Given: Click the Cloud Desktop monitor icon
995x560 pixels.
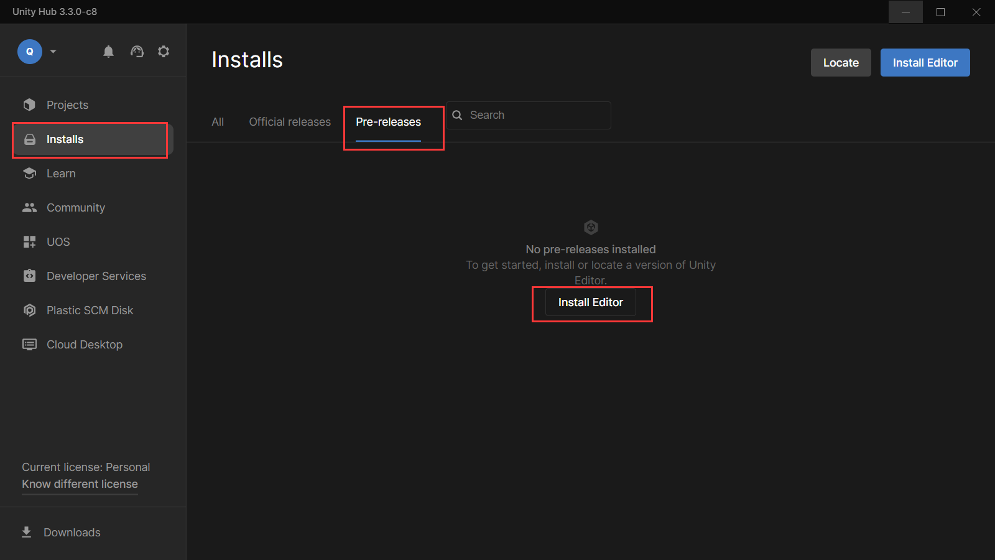Looking at the screenshot, I should point(29,344).
